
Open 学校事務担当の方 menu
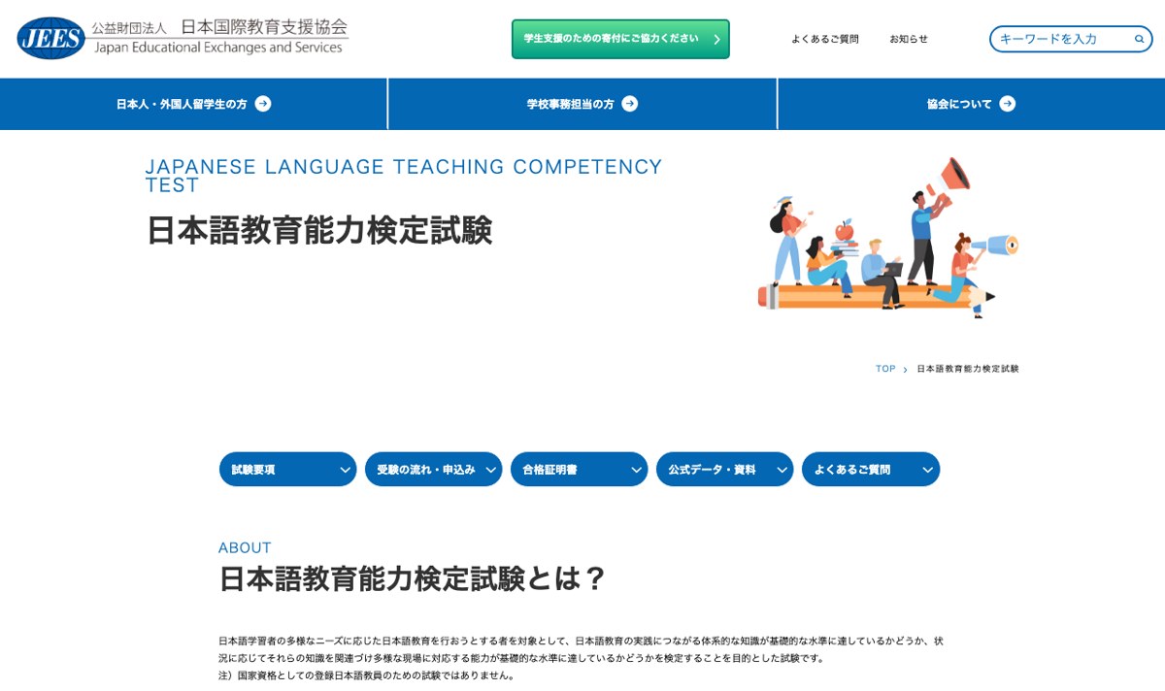pos(582,104)
